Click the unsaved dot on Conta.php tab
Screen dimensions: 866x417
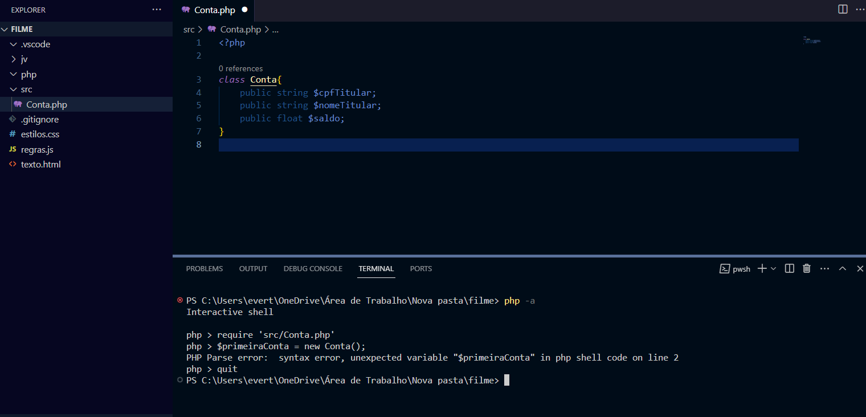(x=245, y=10)
